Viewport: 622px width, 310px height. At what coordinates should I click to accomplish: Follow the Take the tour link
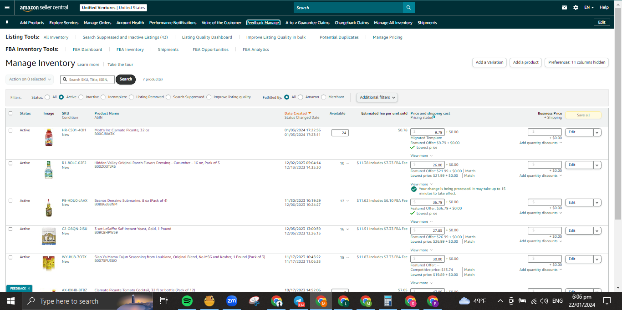120,65
